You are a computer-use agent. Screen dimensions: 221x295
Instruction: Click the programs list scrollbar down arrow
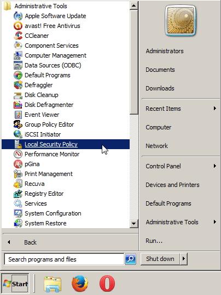click(133, 224)
